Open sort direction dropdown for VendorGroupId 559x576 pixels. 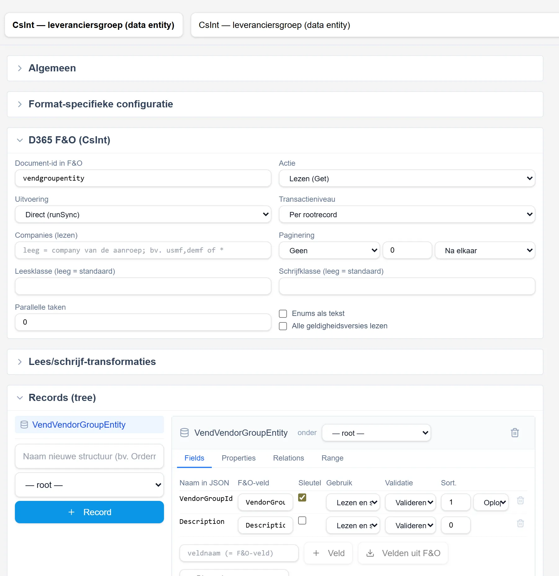point(491,502)
